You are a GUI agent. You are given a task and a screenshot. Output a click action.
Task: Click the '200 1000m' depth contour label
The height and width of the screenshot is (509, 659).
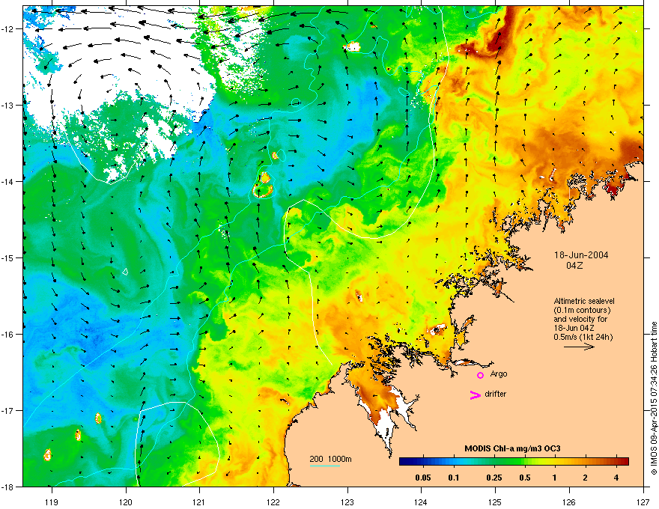click(330, 459)
